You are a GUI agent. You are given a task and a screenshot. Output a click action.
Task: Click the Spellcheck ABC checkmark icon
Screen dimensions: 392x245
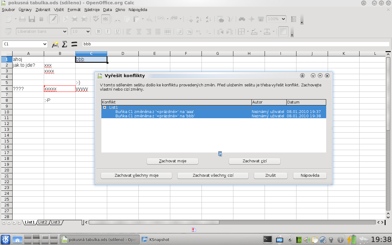pyautogui.click(x=96, y=19)
